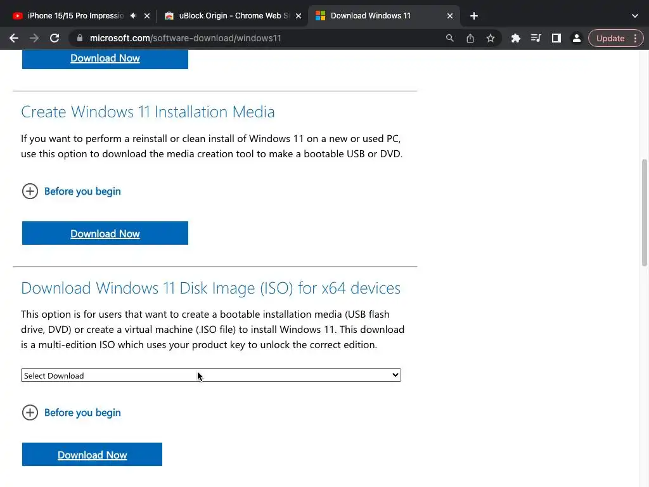Open the Select Download dropdown
Image resolution: width=649 pixels, height=487 pixels.
pyautogui.click(x=210, y=375)
